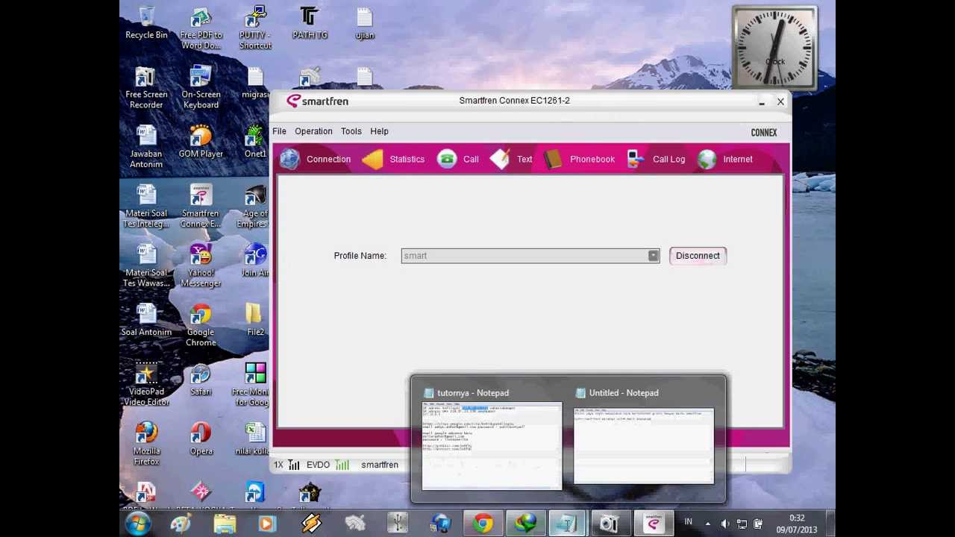The image size is (955, 537).
Task: Click the analog clock desktop gadget
Action: point(774,48)
